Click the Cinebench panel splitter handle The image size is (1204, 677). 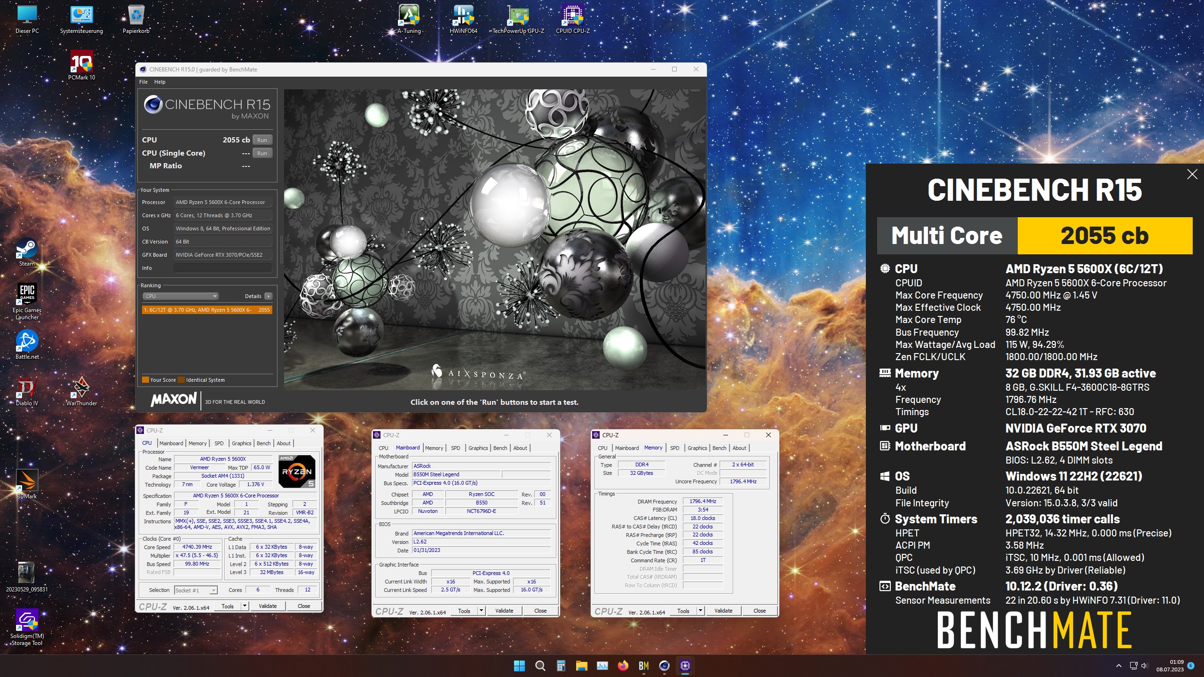281,249
